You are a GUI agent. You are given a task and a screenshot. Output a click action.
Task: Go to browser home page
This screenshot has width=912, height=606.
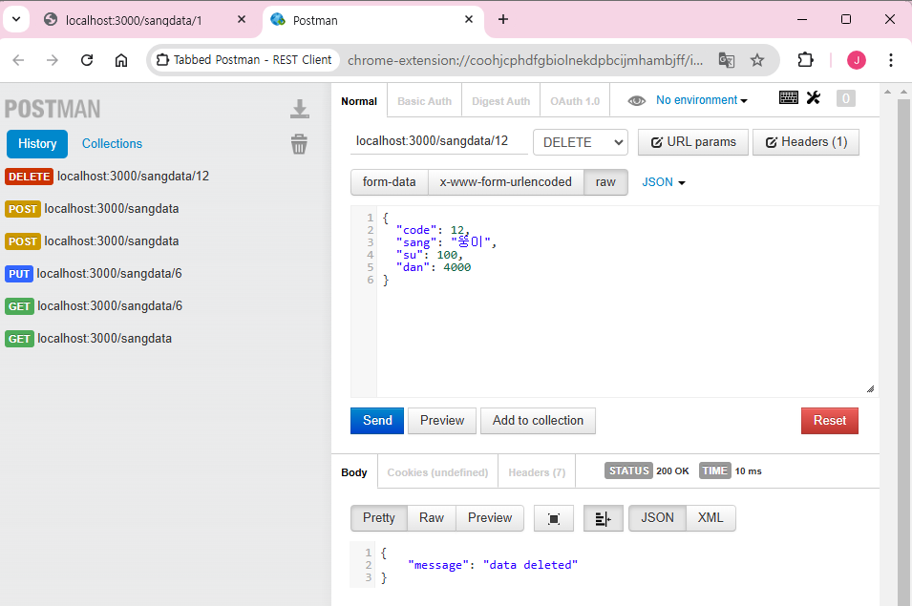coord(121,60)
